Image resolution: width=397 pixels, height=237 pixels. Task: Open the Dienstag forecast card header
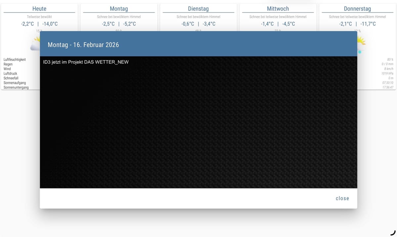198,9
